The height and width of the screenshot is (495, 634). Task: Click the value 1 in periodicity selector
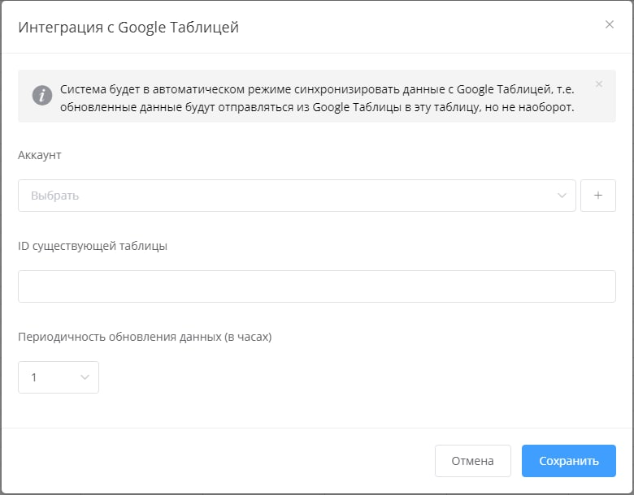[x=34, y=377]
